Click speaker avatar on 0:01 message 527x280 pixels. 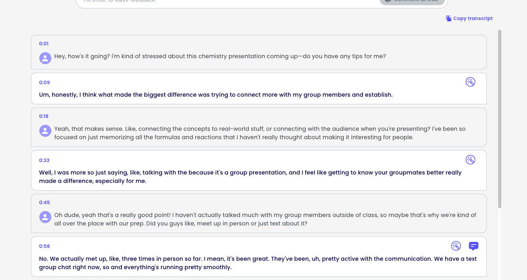[45, 58]
